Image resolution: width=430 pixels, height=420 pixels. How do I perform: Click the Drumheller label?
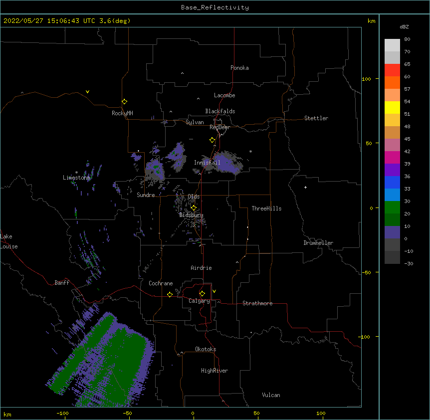click(318, 243)
